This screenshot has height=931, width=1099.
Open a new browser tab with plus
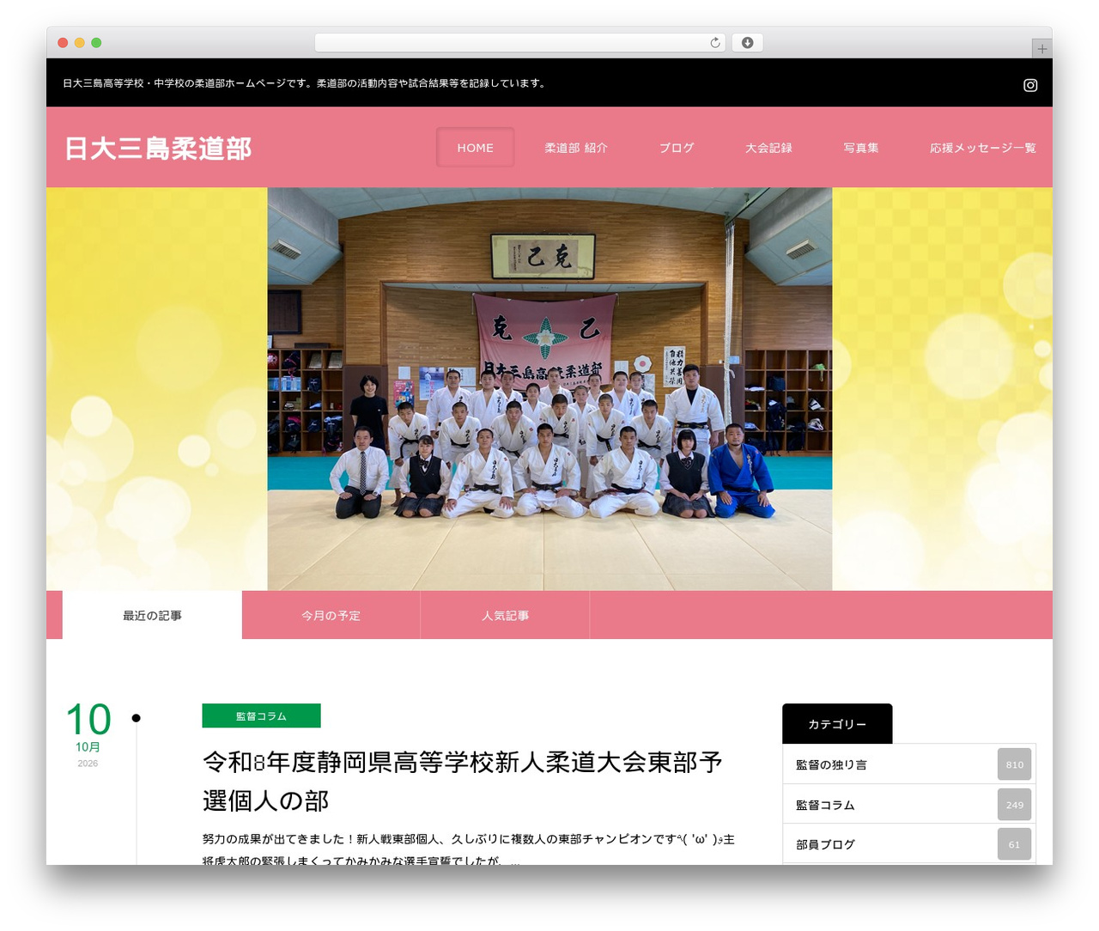point(1041,49)
